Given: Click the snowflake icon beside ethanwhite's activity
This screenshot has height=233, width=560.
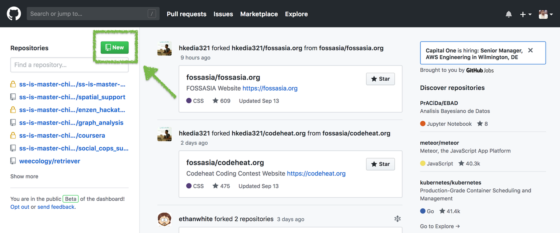Looking at the screenshot, I should pos(397,219).
